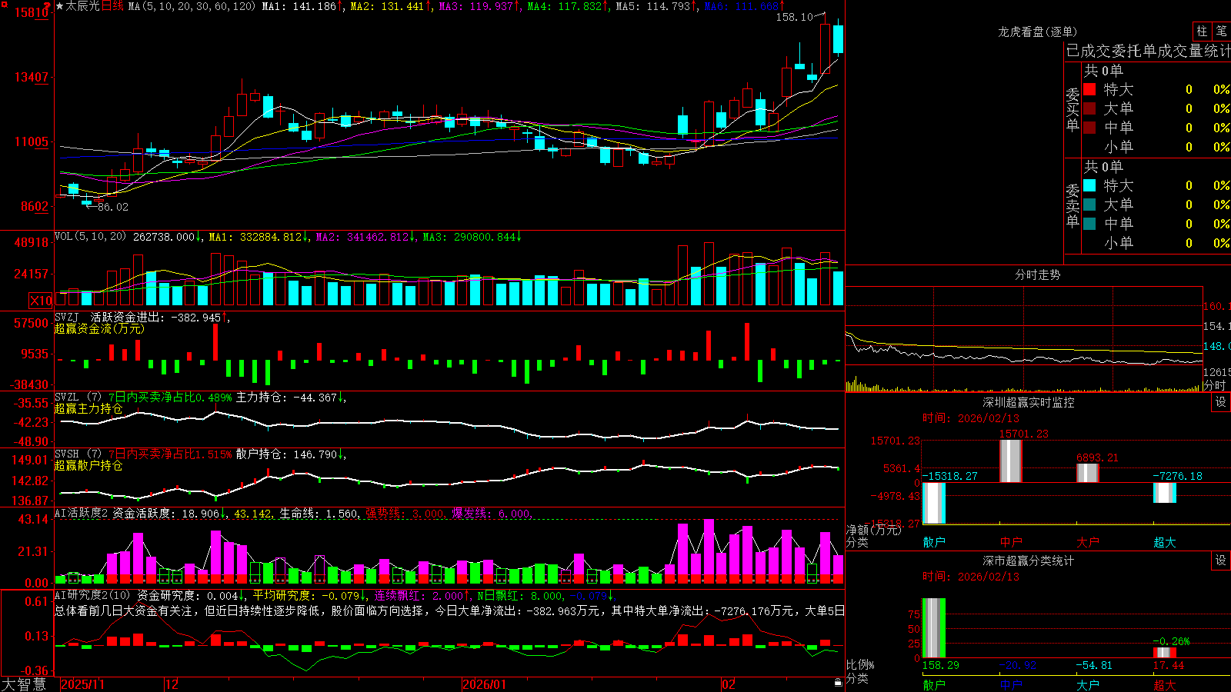Click the 中户 bar valued 15701.23
The image size is (1231, 692).
[1011, 461]
